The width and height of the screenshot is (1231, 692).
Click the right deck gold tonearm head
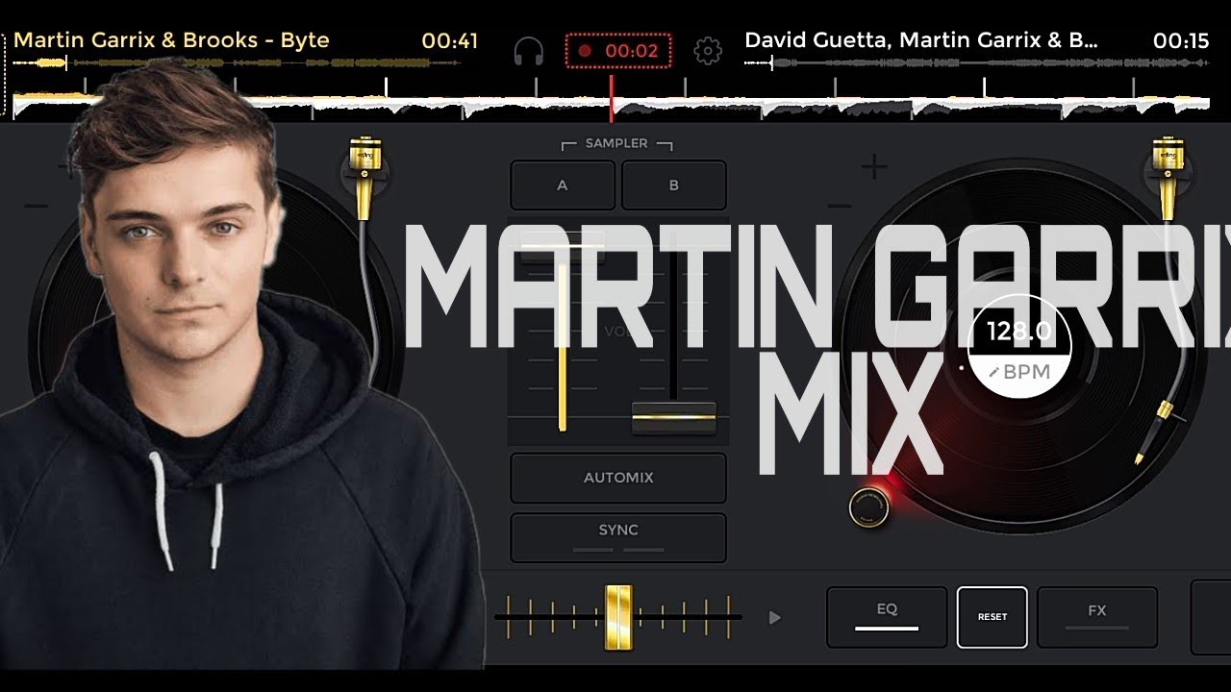pos(1168,178)
